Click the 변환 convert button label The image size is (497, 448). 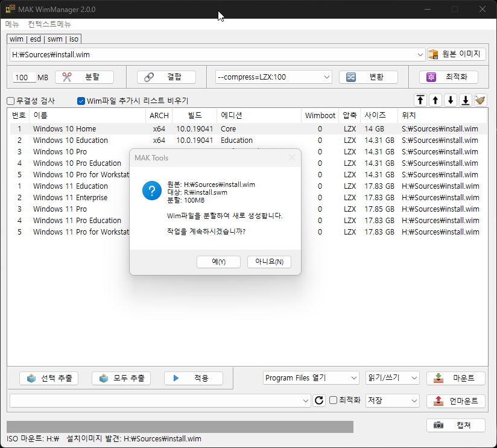click(x=376, y=77)
